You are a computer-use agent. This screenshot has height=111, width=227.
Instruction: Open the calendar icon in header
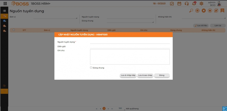pyautogui.click(x=179, y=4)
